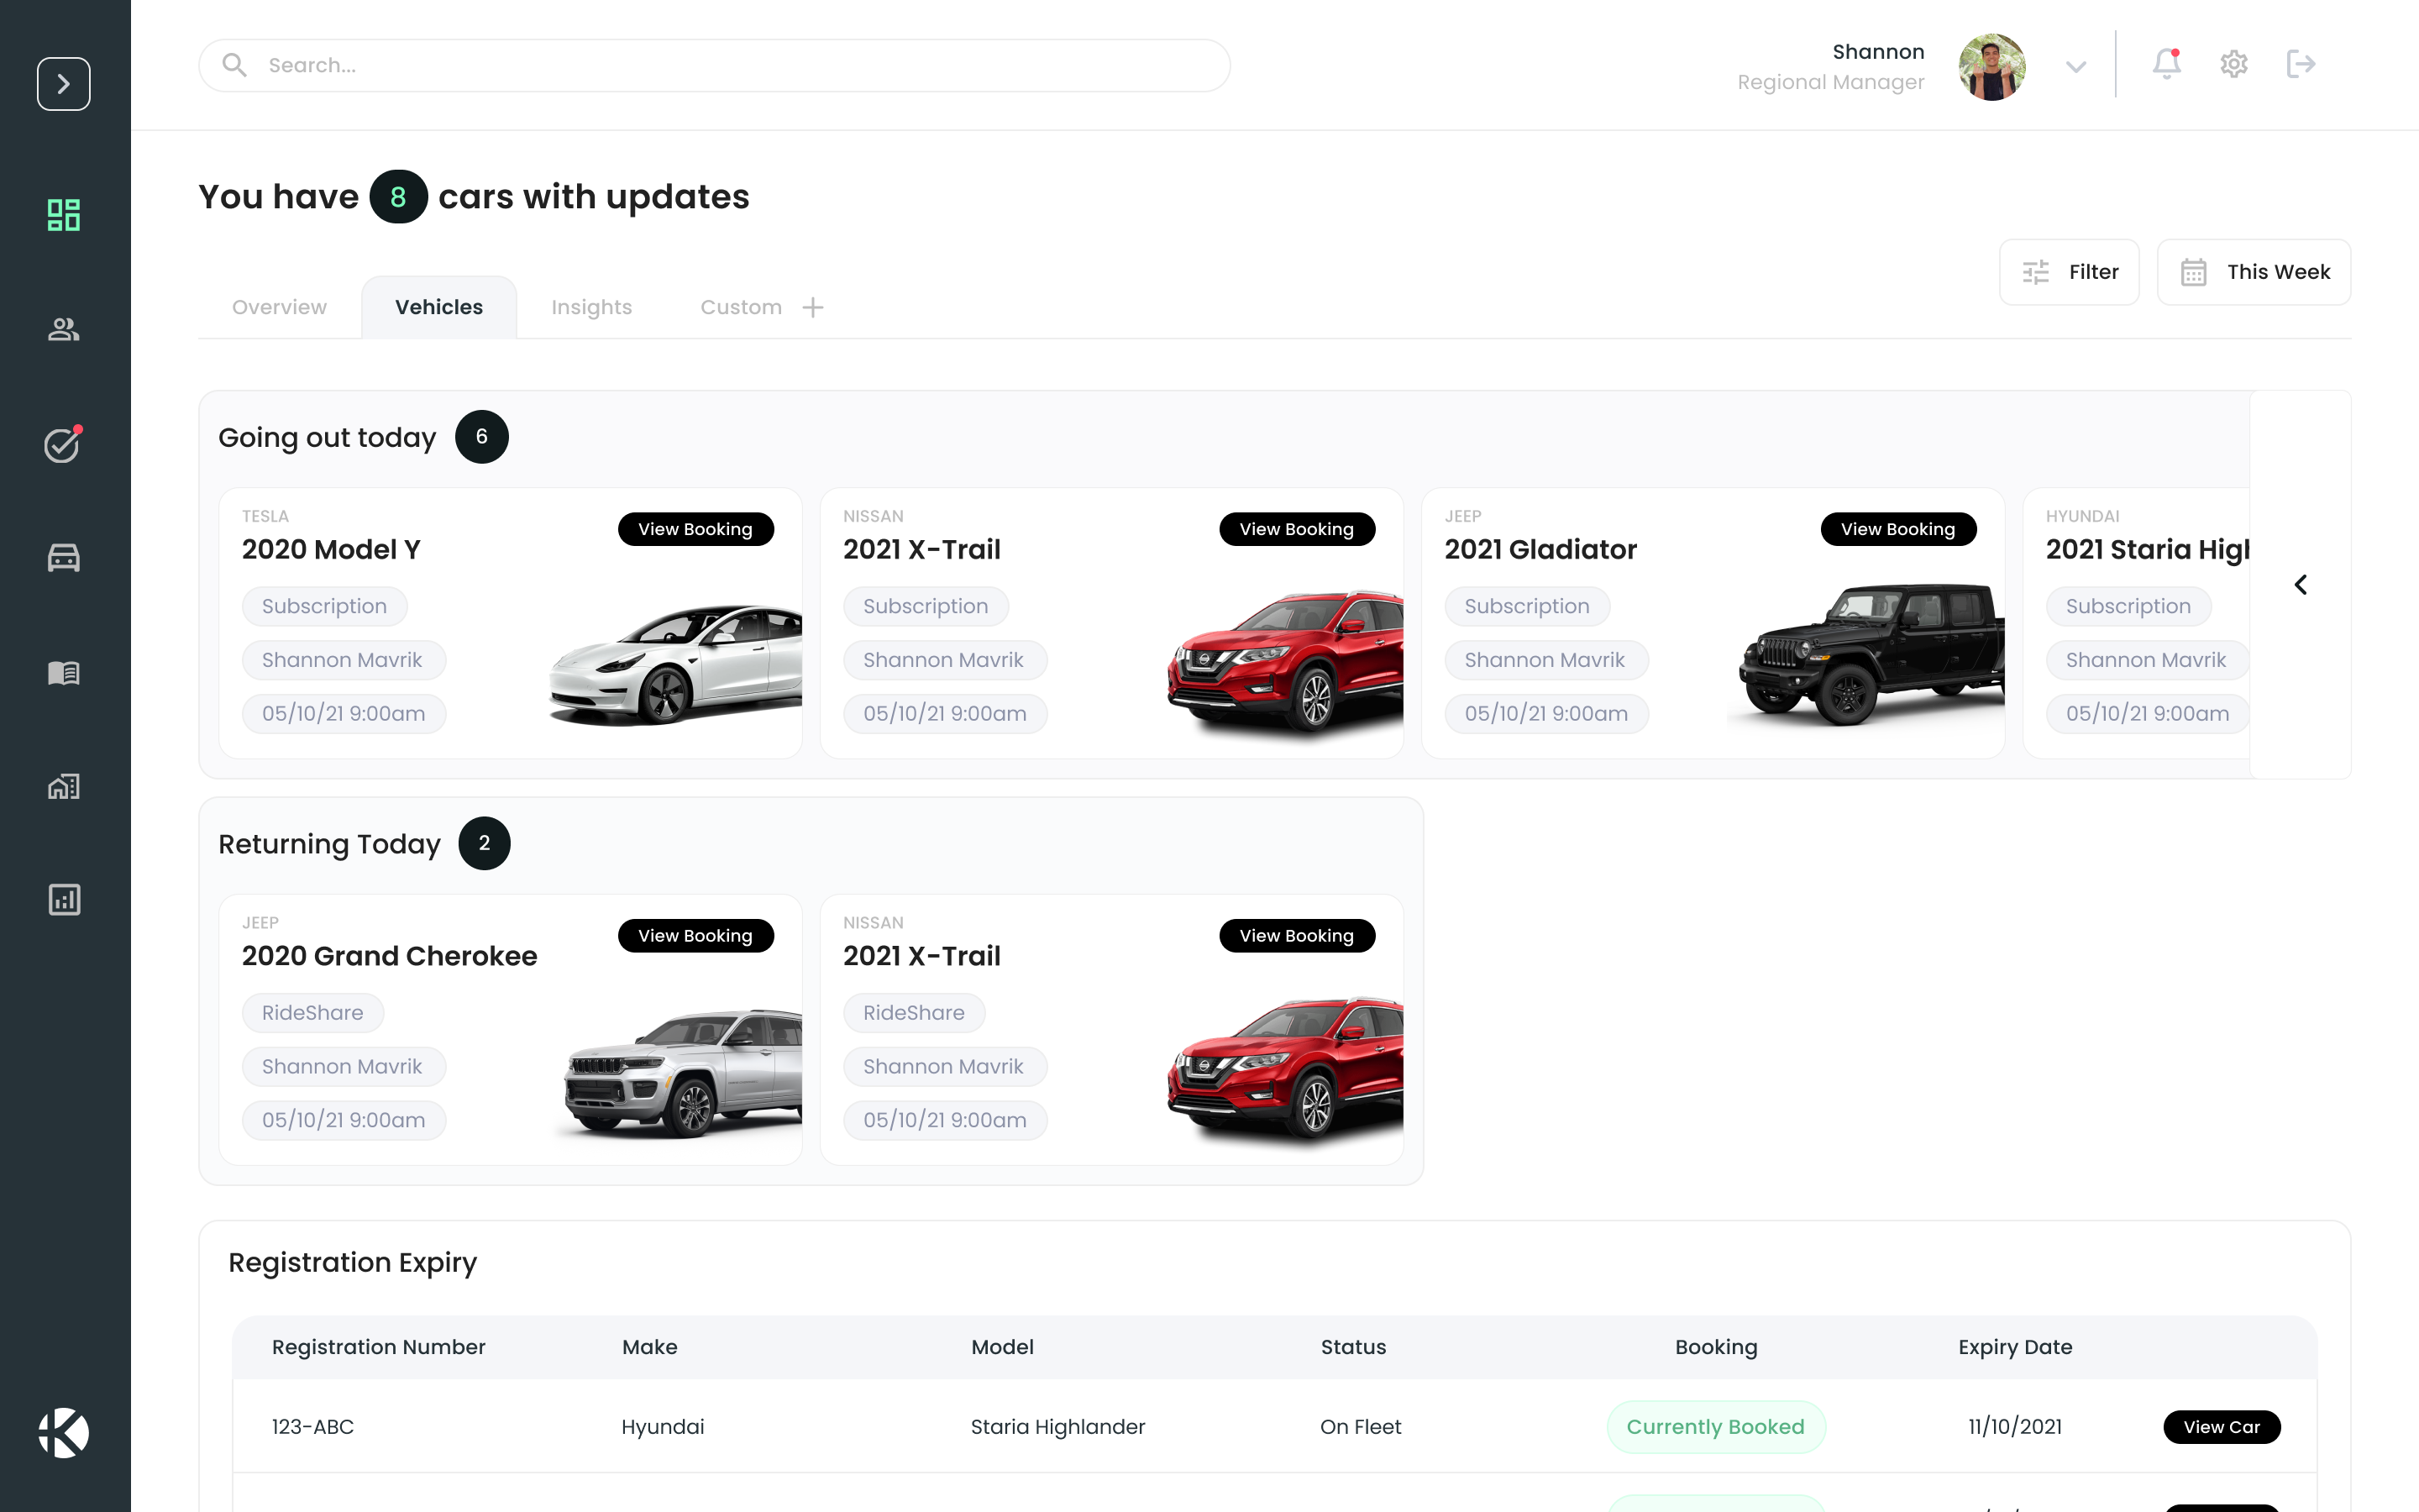Switch to the Overview tab

click(x=279, y=307)
